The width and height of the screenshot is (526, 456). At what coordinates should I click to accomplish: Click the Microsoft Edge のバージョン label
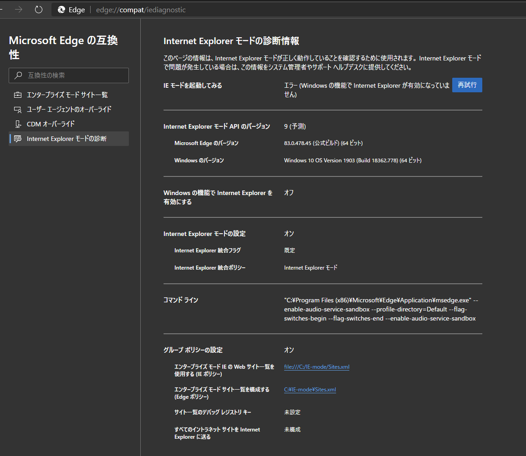206,143
